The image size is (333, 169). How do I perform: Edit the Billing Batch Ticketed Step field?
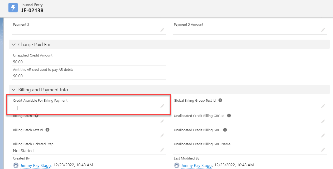click(x=162, y=149)
